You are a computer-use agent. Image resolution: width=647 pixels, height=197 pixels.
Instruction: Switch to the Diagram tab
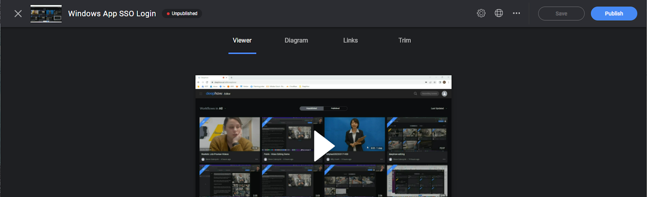296,40
